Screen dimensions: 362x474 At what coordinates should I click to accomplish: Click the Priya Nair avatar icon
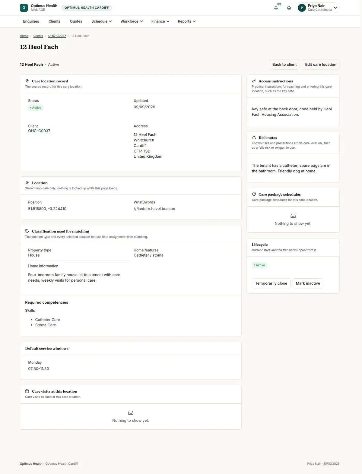coord(302,8)
